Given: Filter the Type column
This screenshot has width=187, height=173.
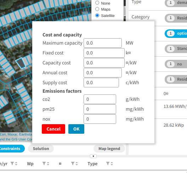Looking at the screenshot, I should (x=108, y=163).
